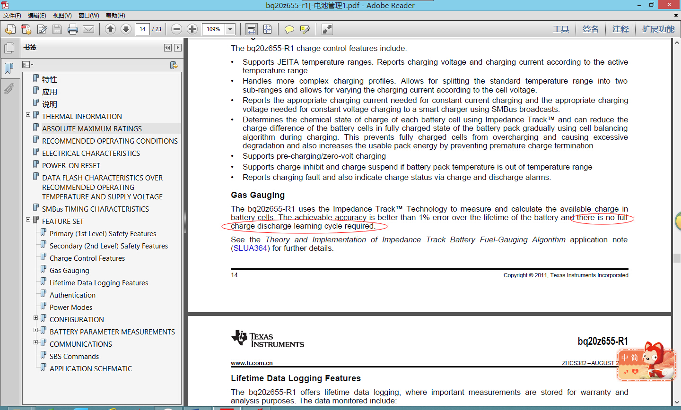Click the floating IME fox widget
The width and height of the screenshot is (681, 410).
pyautogui.click(x=647, y=361)
